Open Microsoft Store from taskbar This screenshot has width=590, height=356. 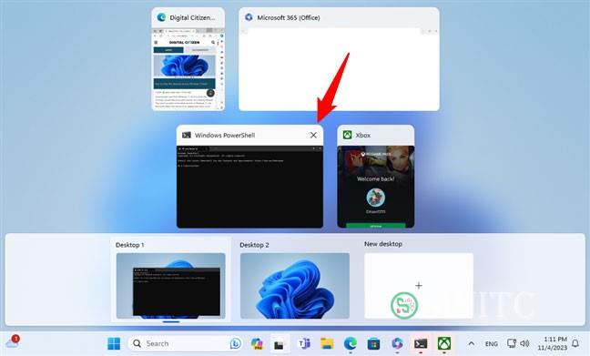373,343
